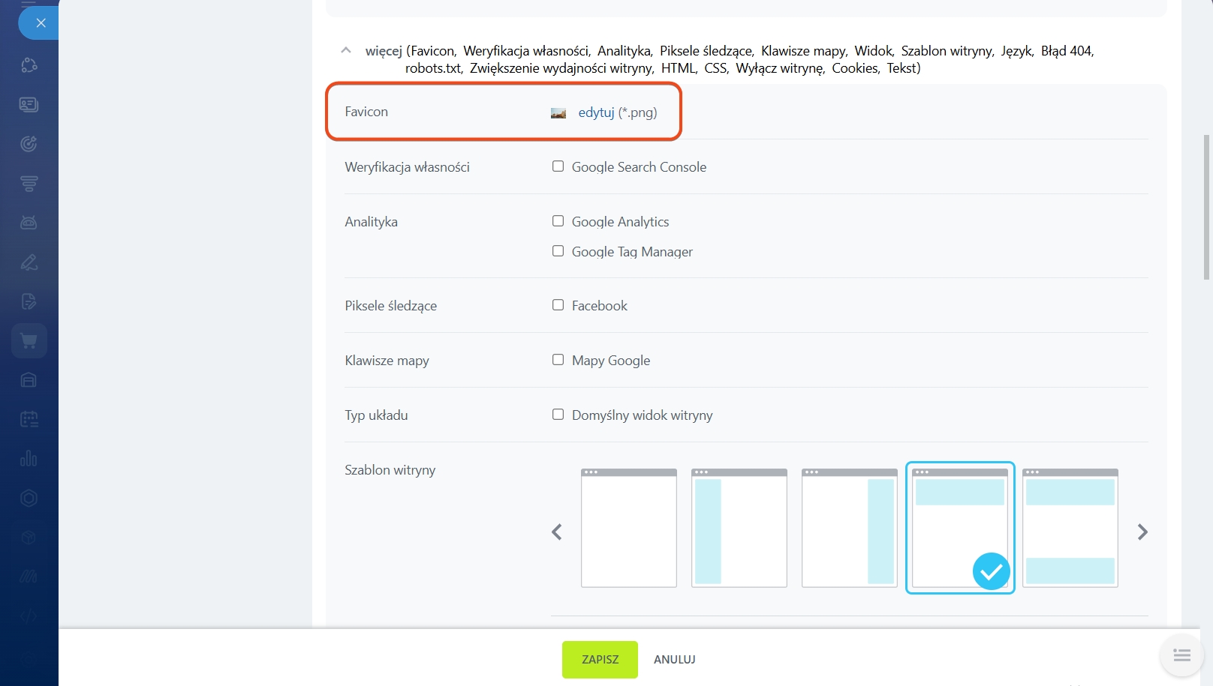Click the contact card icon in sidebar

point(29,104)
